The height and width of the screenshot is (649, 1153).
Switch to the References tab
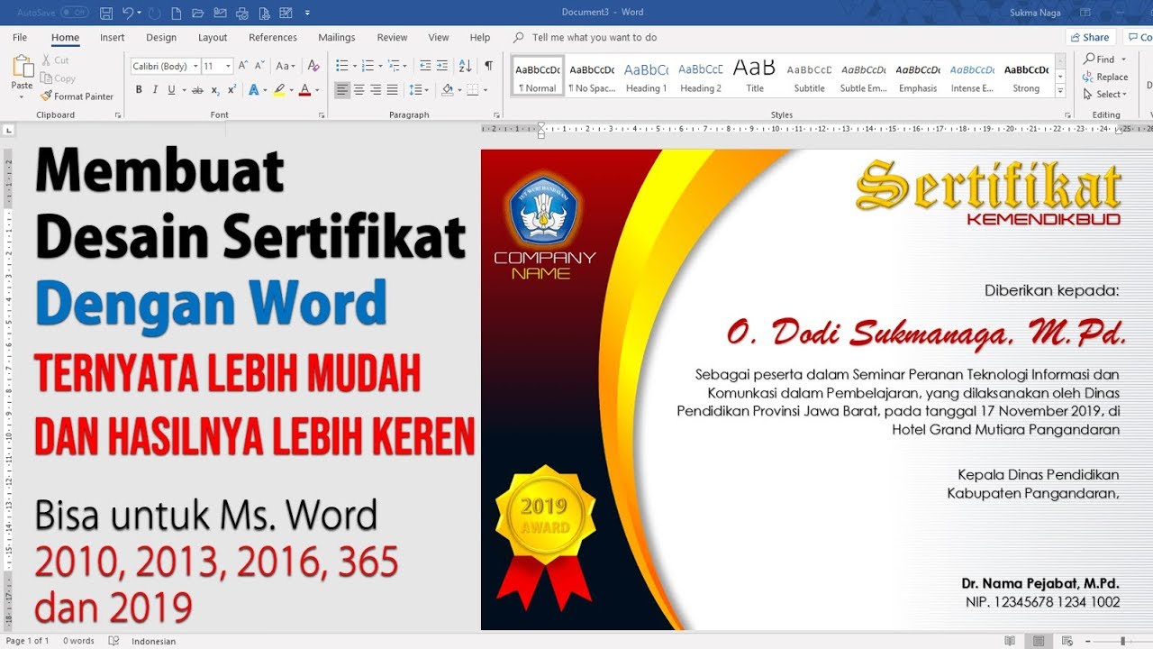click(x=273, y=38)
